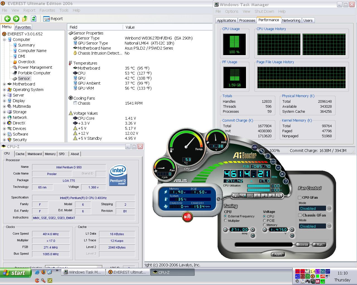Expand the Display tree node
The width and height of the screenshot is (357, 285).
click(4, 101)
